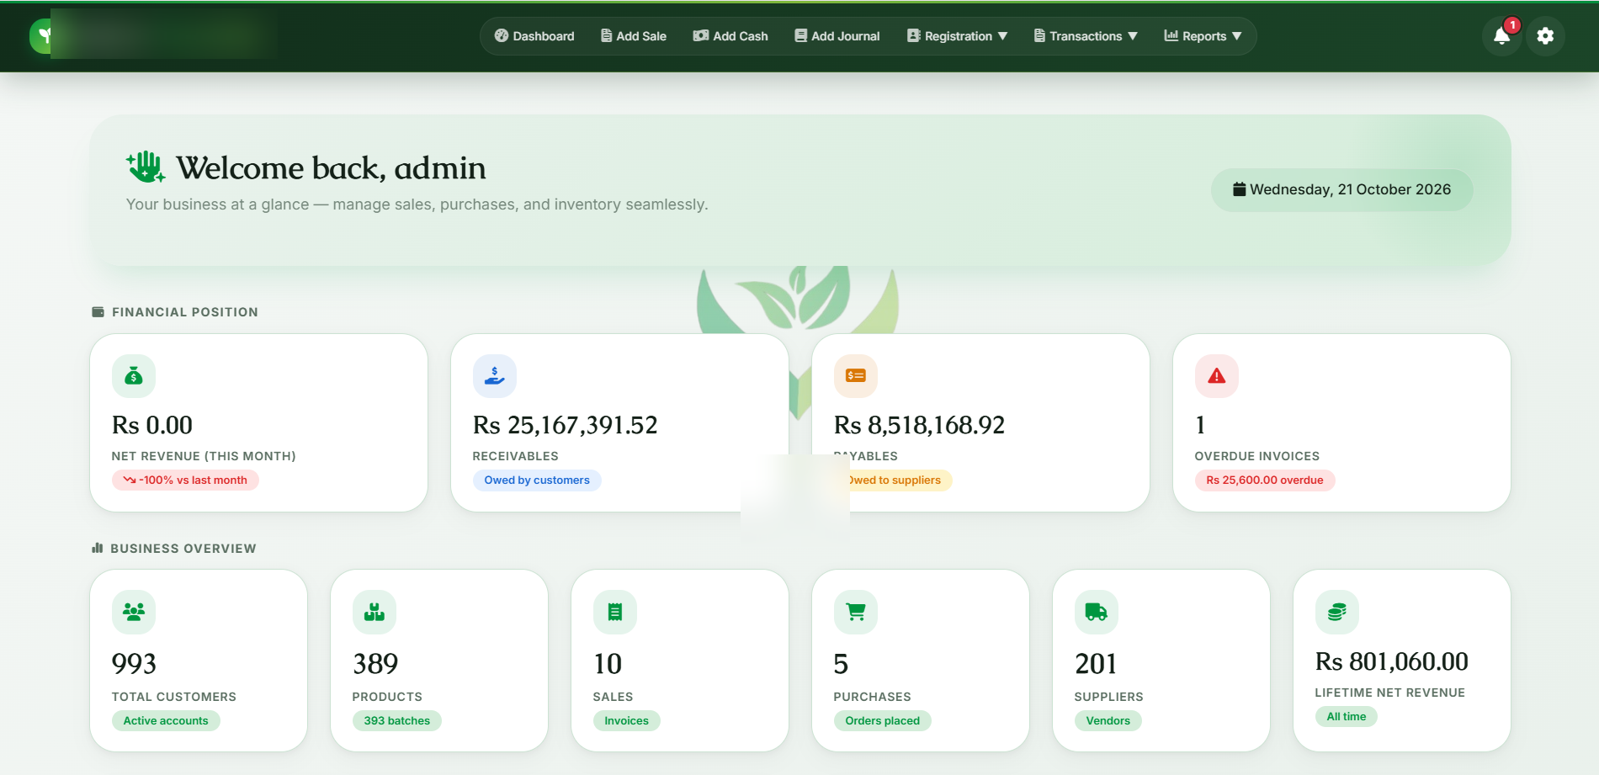Click the waving hand welcome icon
Viewport: 1599px width, 775px height.
pyautogui.click(x=146, y=167)
